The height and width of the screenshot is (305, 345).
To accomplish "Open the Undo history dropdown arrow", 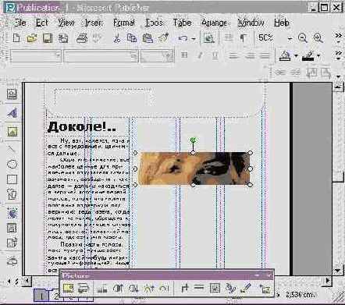I will tap(194, 39).
